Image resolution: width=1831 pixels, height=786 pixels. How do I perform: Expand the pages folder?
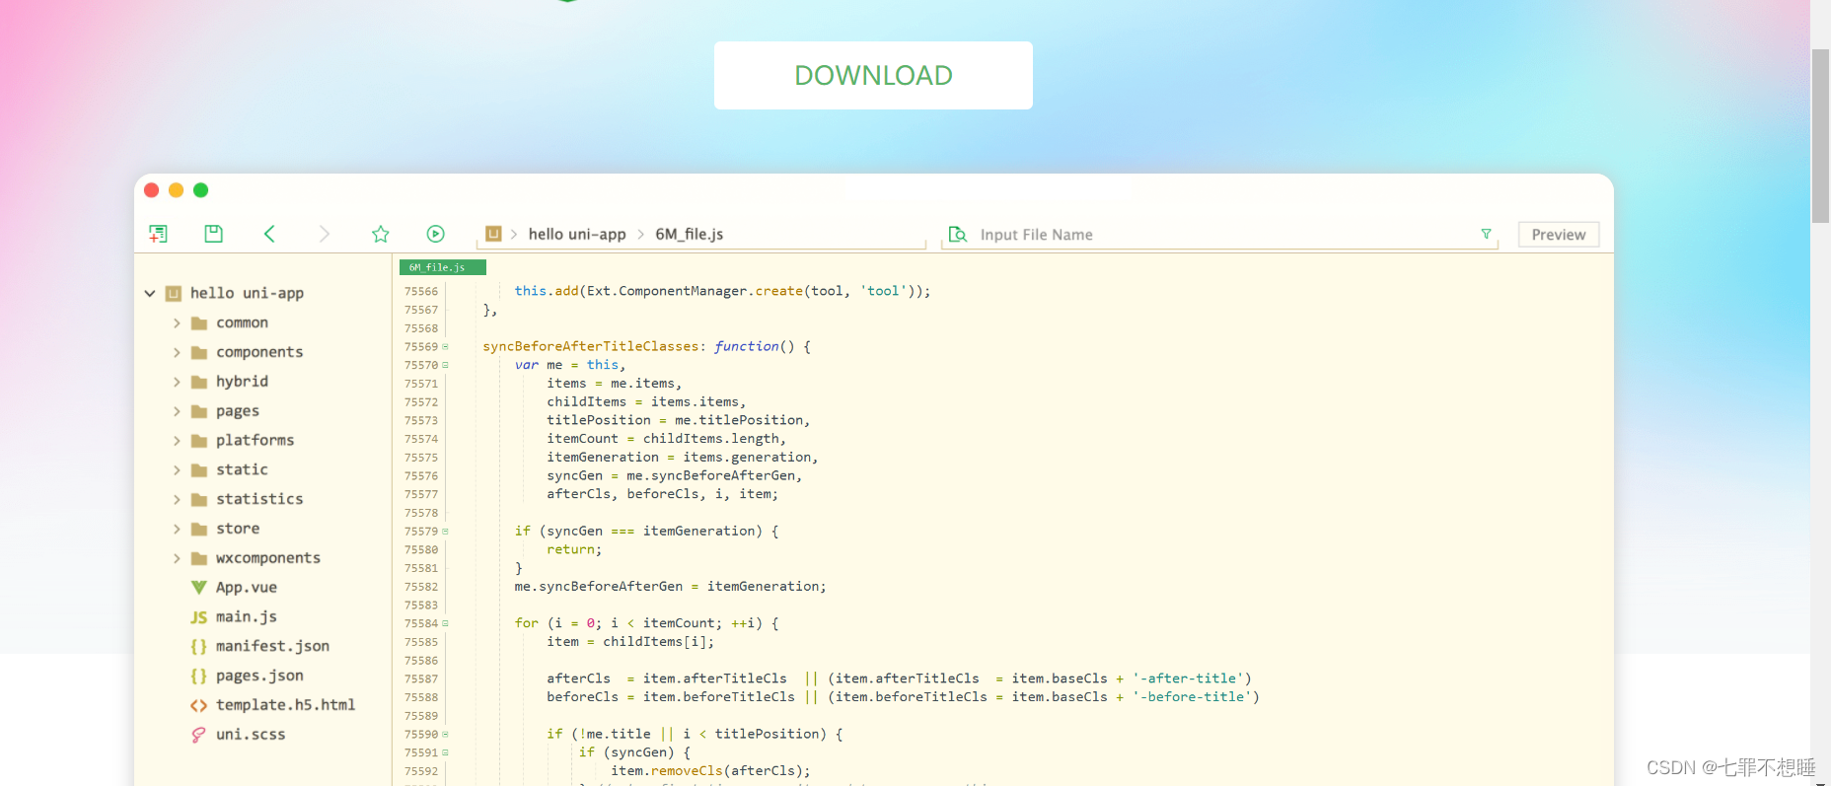click(177, 411)
